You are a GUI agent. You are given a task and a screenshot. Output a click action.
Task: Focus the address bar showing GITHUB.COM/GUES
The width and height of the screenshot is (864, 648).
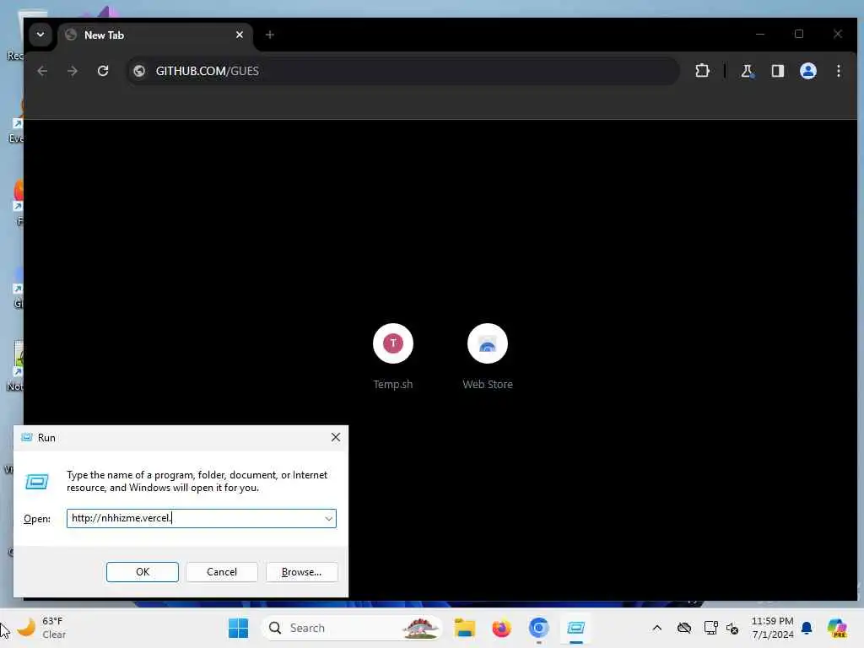pos(402,71)
